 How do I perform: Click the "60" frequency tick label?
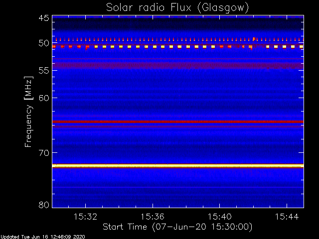point(44,98)
